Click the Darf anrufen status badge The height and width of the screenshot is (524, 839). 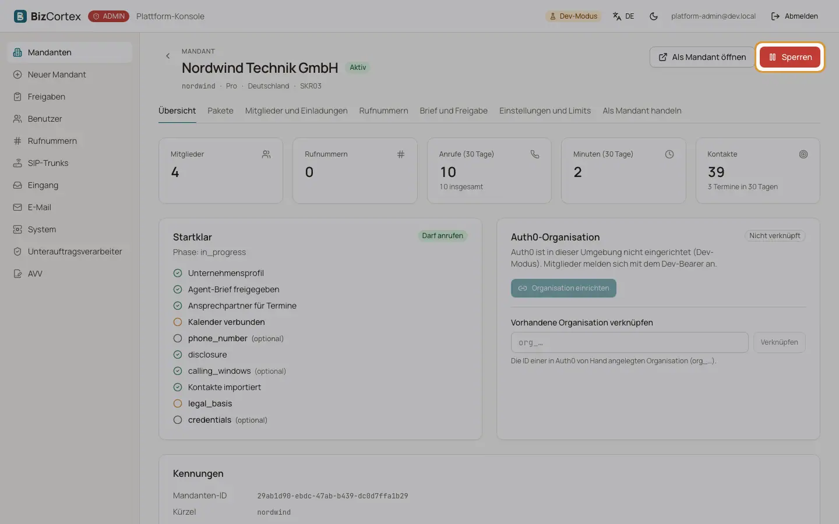(x=442, y=236)
